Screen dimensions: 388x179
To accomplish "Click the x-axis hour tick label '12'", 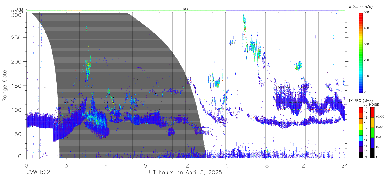I will click(186, 165).
